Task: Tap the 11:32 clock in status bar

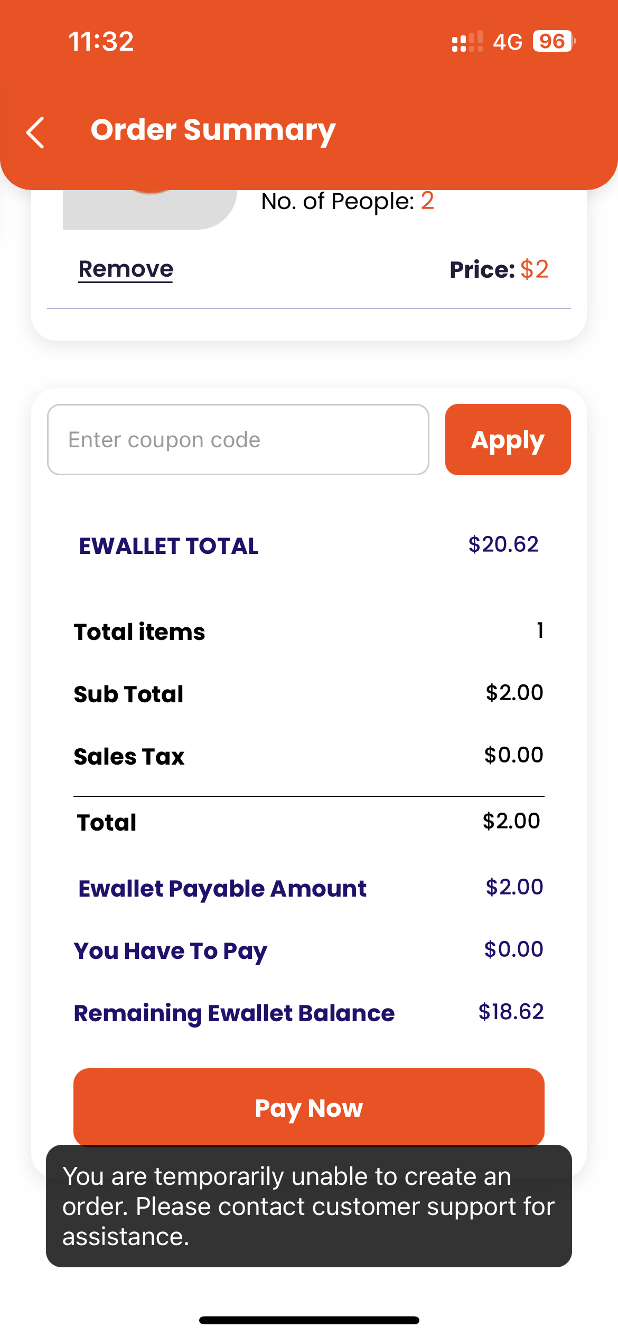Action: coord(101,41)
